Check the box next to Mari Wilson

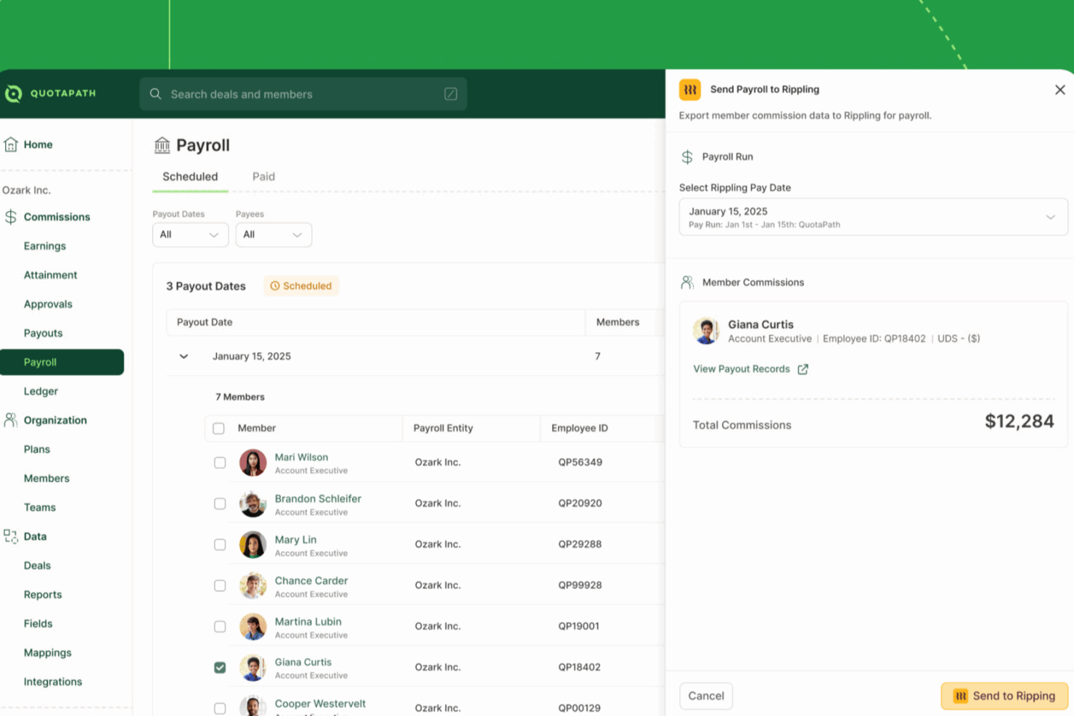point(220,463)
